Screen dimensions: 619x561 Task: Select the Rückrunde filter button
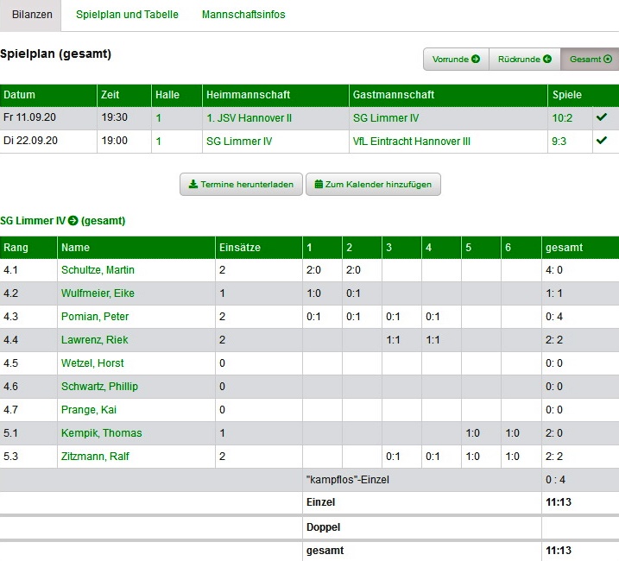tap(525, 60)
